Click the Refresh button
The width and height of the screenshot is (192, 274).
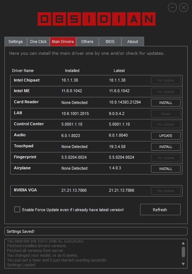coord(160,209)
